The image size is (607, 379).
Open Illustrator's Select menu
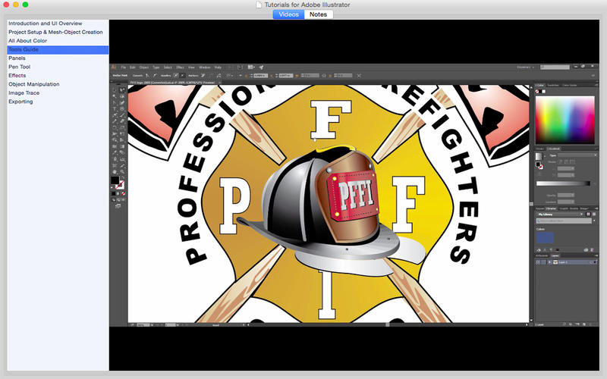point(168,67)
